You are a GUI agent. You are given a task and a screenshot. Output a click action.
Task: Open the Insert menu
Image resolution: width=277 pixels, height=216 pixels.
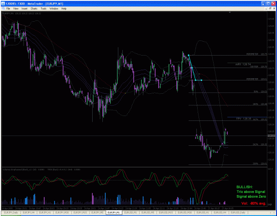click(24, 8)
